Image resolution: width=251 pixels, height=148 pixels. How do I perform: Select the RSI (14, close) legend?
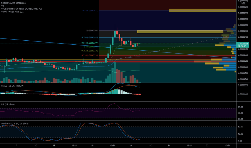click(8, 104)
